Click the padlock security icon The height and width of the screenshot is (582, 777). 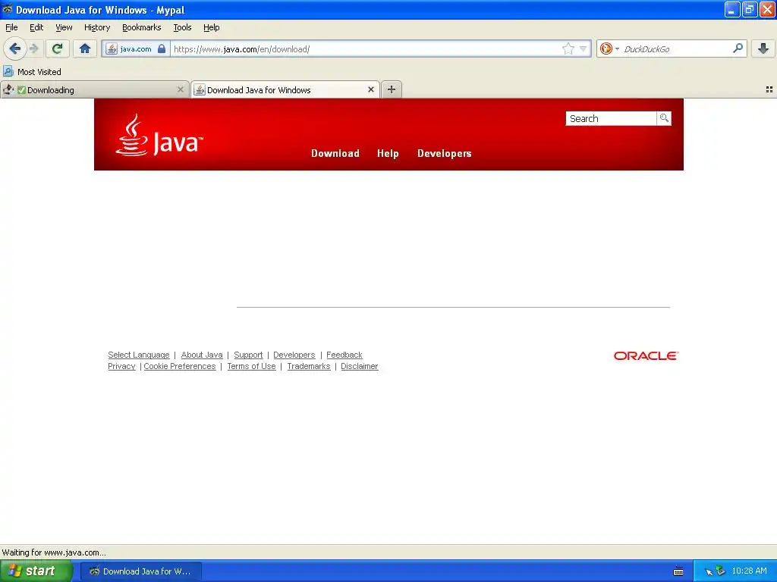coord(162,48)
